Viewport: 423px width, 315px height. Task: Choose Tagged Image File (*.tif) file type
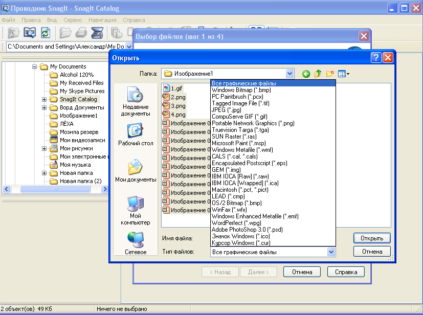click(273, 103)
